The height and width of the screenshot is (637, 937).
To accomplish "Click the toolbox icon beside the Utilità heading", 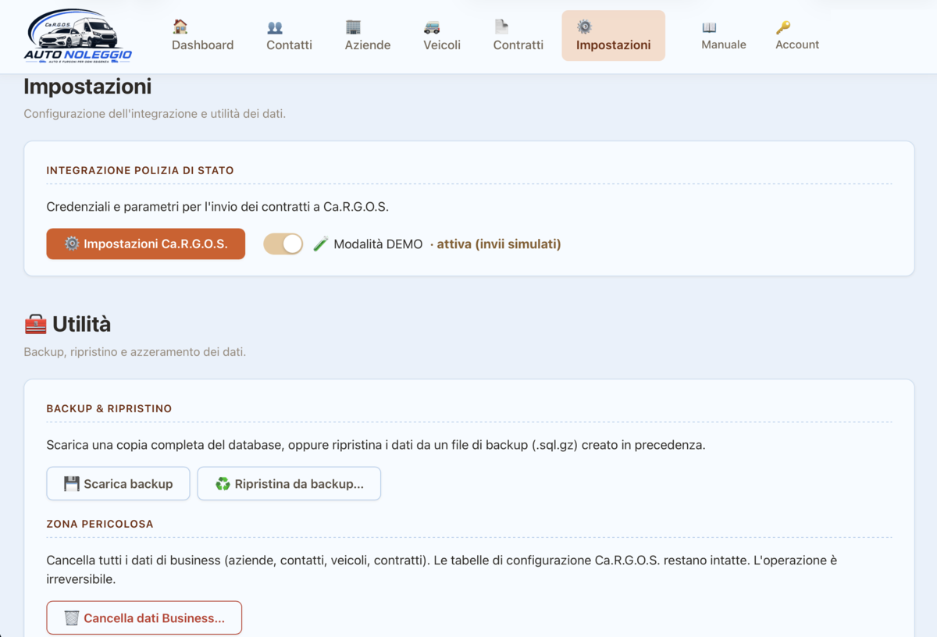I will click(36, 324).
